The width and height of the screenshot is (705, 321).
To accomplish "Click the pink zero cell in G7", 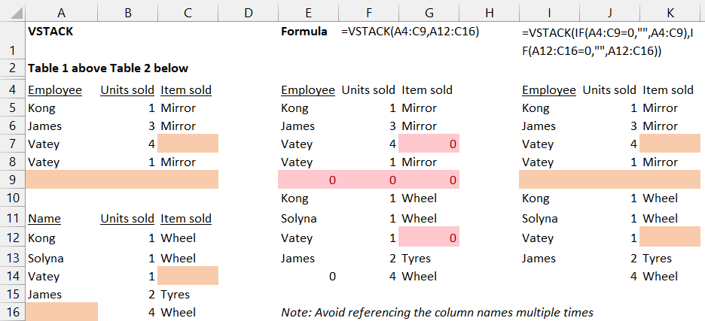I will (429, 144).
